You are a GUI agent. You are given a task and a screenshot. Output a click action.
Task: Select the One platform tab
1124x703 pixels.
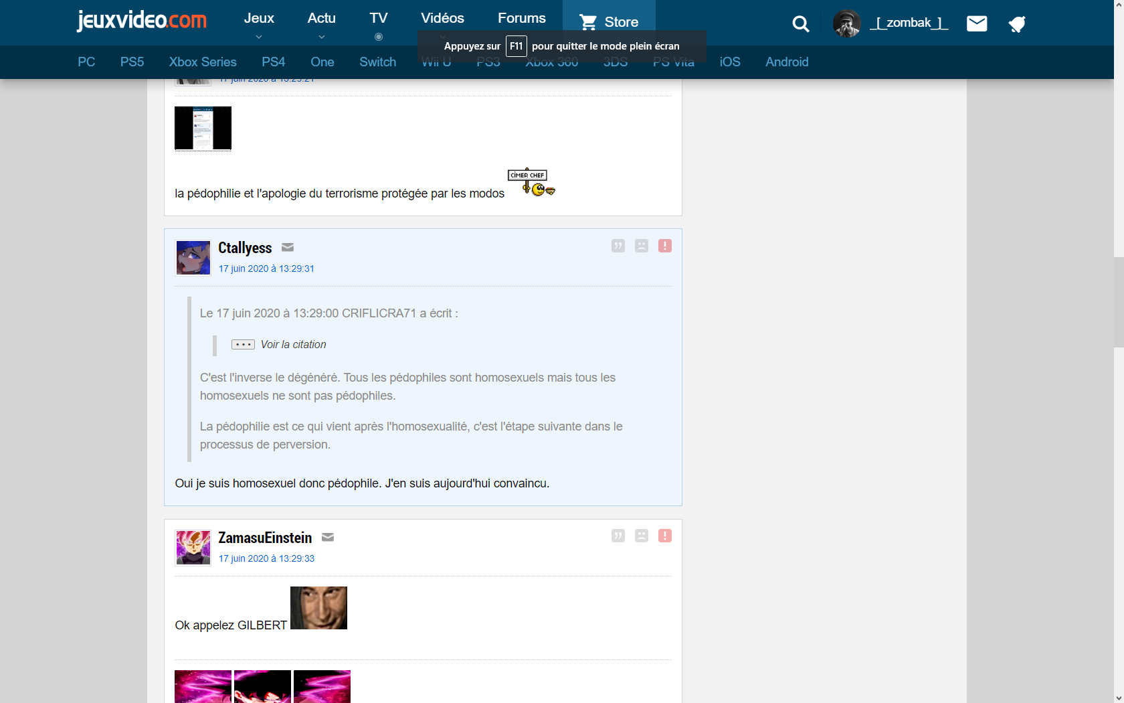click(322, 62)
